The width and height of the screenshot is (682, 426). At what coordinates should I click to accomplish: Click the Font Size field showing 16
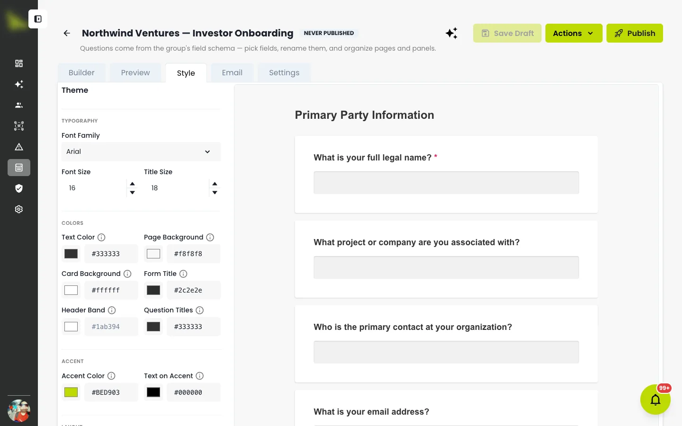pyautogui.click(x=95, y=188)
